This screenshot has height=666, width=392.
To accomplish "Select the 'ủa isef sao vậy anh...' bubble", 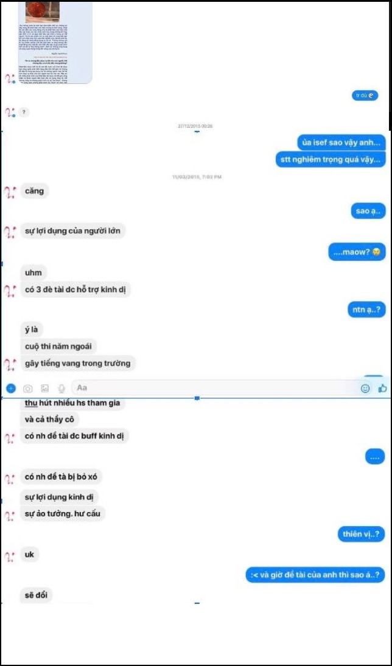I will tap(341, 142).
